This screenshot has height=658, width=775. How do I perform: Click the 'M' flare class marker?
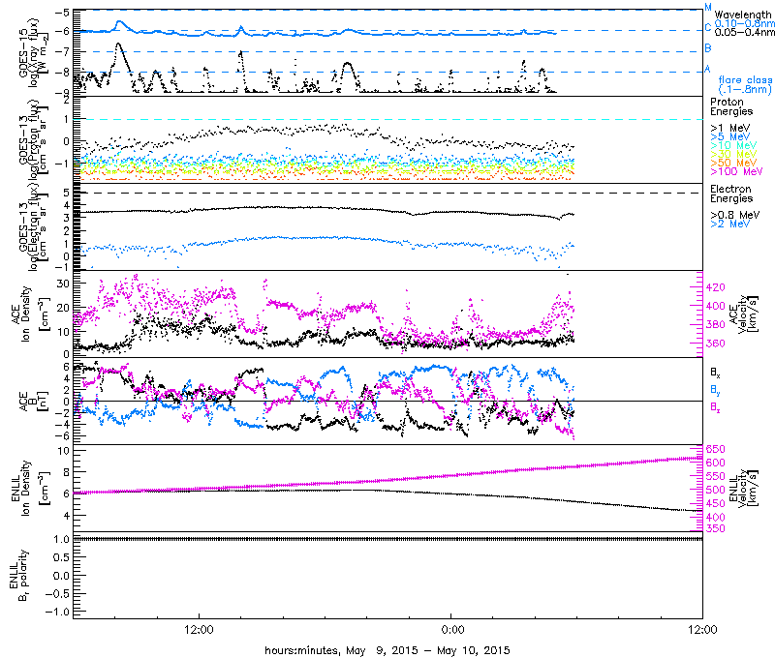coord(708,8)
